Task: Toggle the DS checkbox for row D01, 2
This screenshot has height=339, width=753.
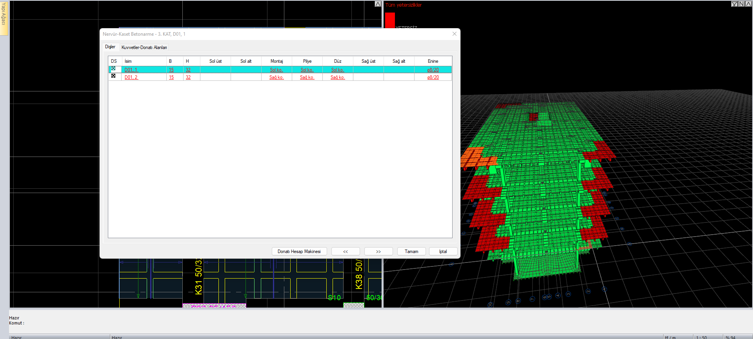Action: tap(113, 76)
